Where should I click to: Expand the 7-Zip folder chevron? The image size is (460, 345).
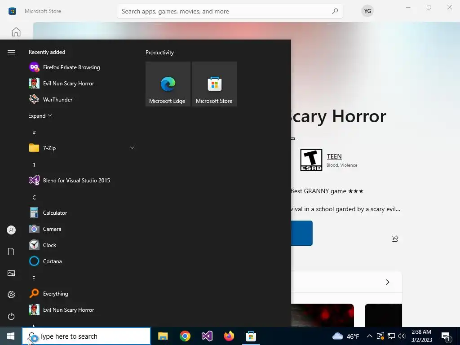(x=132, y=148)
